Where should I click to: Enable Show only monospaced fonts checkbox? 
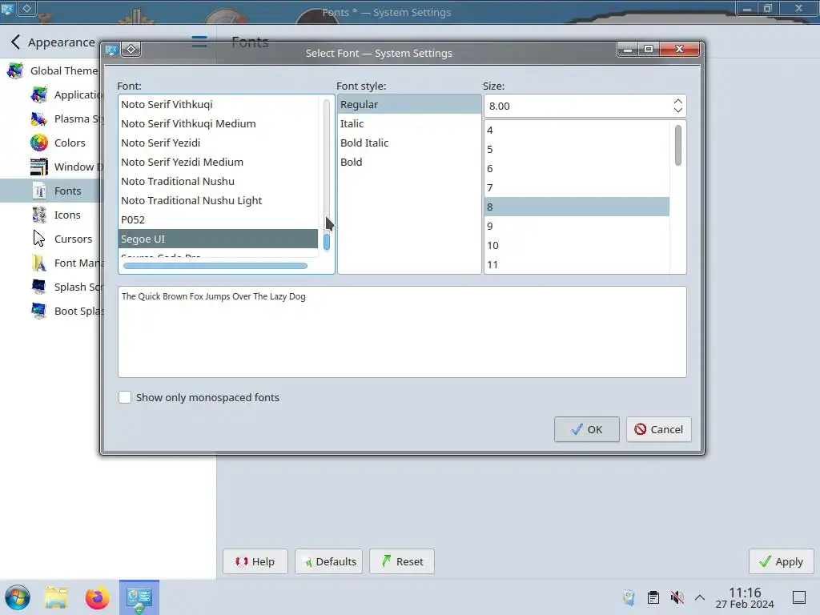point(124,397)
